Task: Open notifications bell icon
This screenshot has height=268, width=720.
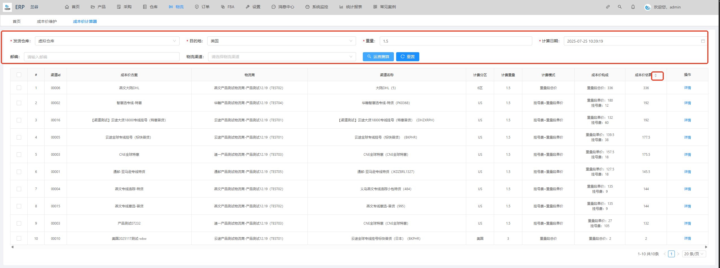Action: click(633, 7)
